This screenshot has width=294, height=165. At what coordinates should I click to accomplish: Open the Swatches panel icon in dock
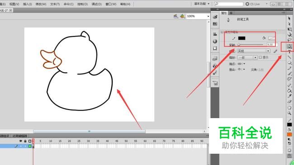tap(215, 24)
